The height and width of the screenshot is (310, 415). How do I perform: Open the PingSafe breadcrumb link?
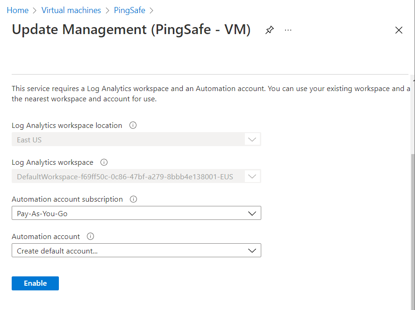pos(129,10)
